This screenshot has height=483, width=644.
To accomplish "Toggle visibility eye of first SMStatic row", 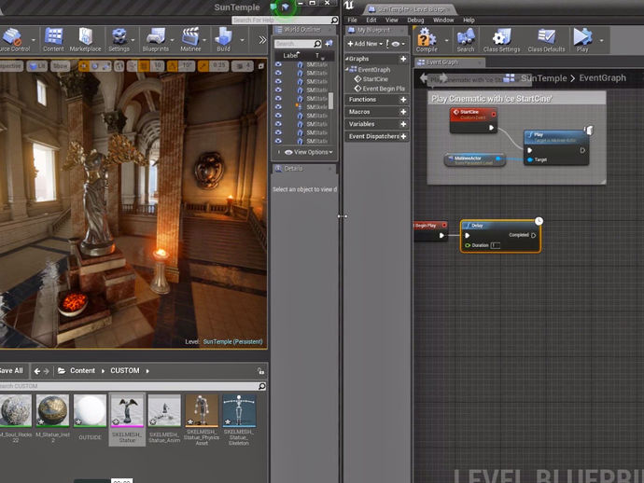I will click(x=278, y=64).
